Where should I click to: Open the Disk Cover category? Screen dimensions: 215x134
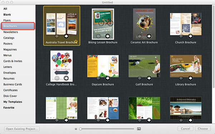(x=10, y=96)
